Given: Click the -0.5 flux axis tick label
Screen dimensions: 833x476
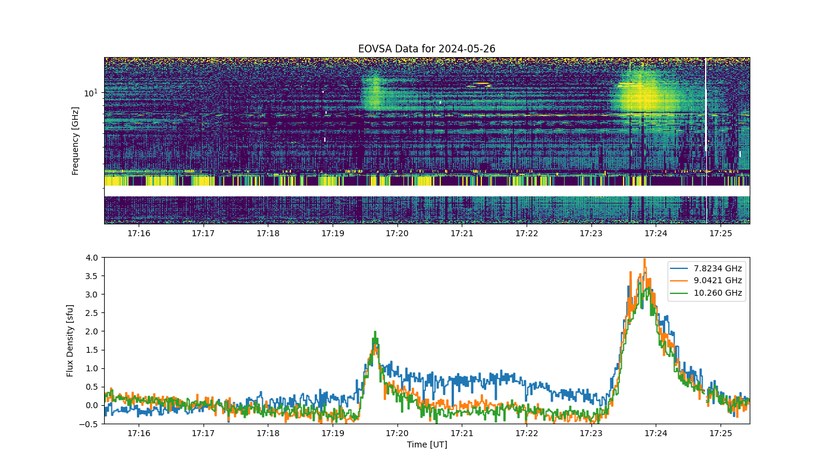Looking at the screenshot, I should coord(91,424).
